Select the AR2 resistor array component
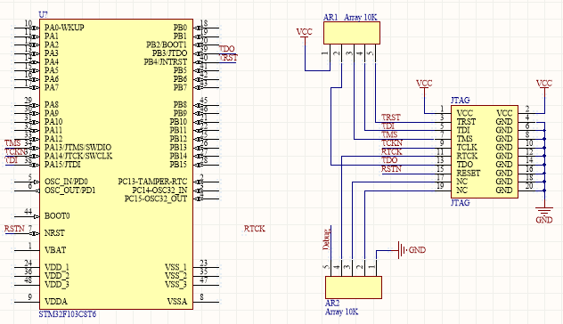Image resolution: width=563 pixels, height=324 pixels. (354, 288)
